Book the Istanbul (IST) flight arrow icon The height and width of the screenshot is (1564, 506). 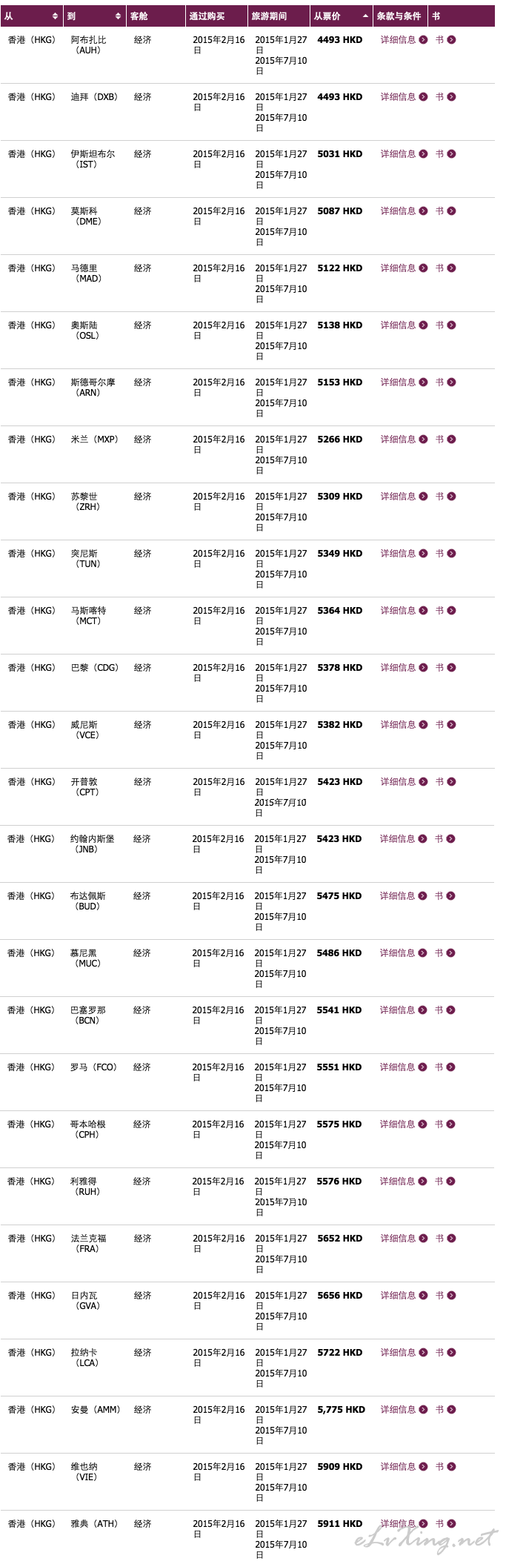pyautogui.click(x=452, y=154)
